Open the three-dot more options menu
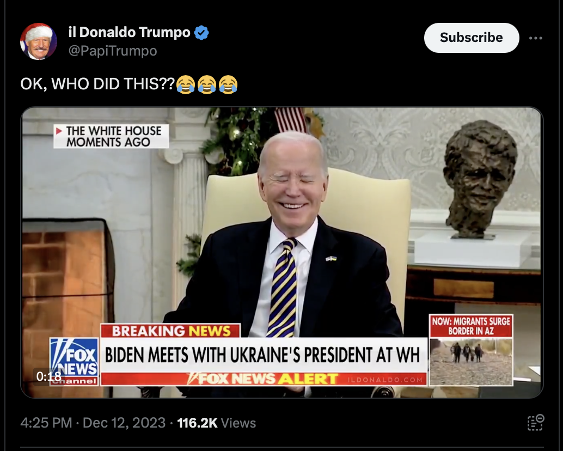Screen dimensions: 563x451 click(x=535, y=38)
